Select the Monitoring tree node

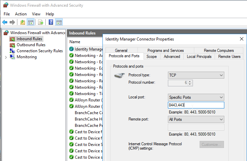pos(27,57)
